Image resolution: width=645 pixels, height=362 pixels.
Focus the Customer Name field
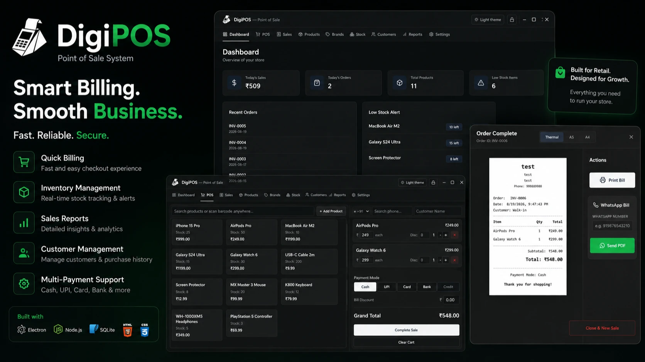click(437, 211)
